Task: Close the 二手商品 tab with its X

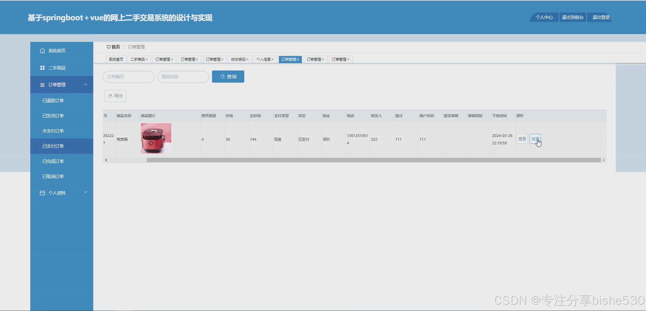Action: coord(147,60)
